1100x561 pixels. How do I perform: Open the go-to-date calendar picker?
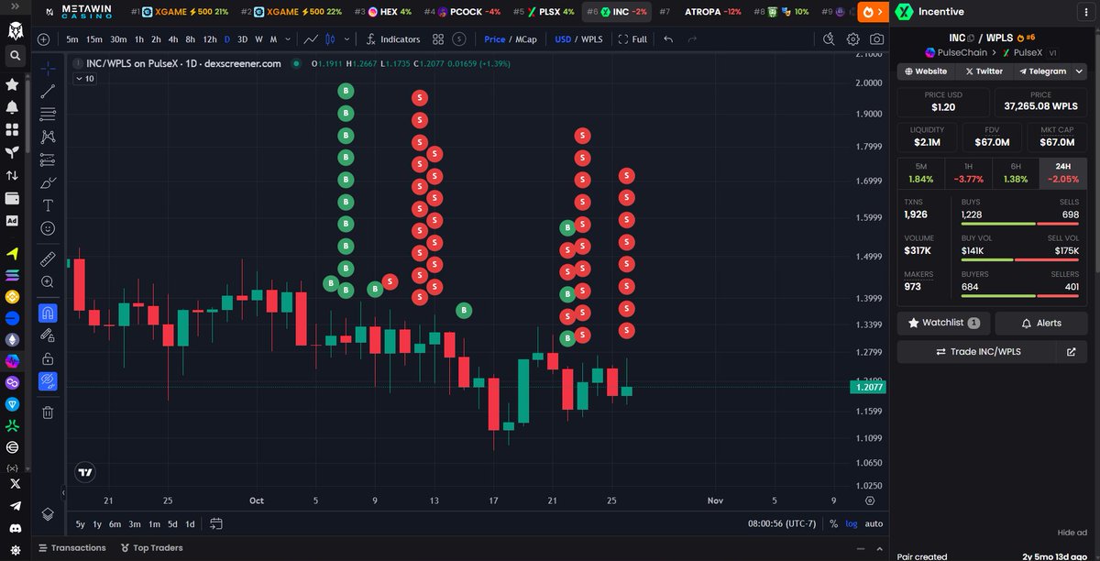(216, 523)
